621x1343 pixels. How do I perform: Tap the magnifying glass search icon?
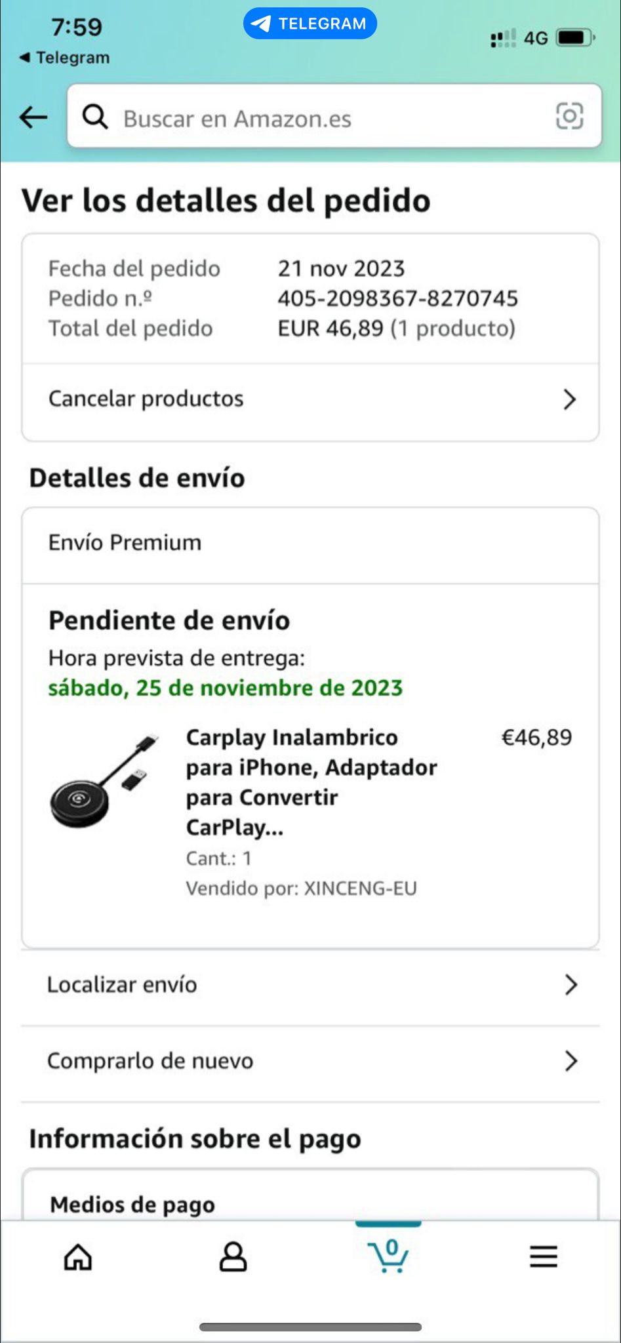95,117
